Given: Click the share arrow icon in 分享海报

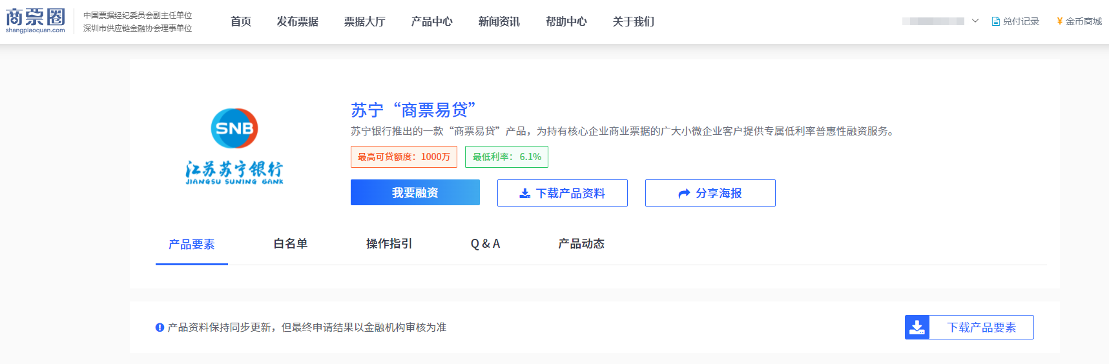Looking at the screenshot, I should (x=685, y=194).
